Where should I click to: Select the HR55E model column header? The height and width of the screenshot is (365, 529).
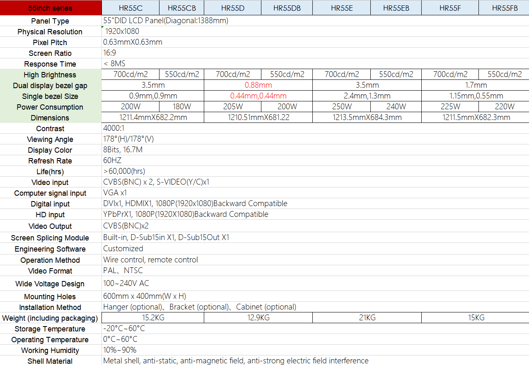coord(341,8)
